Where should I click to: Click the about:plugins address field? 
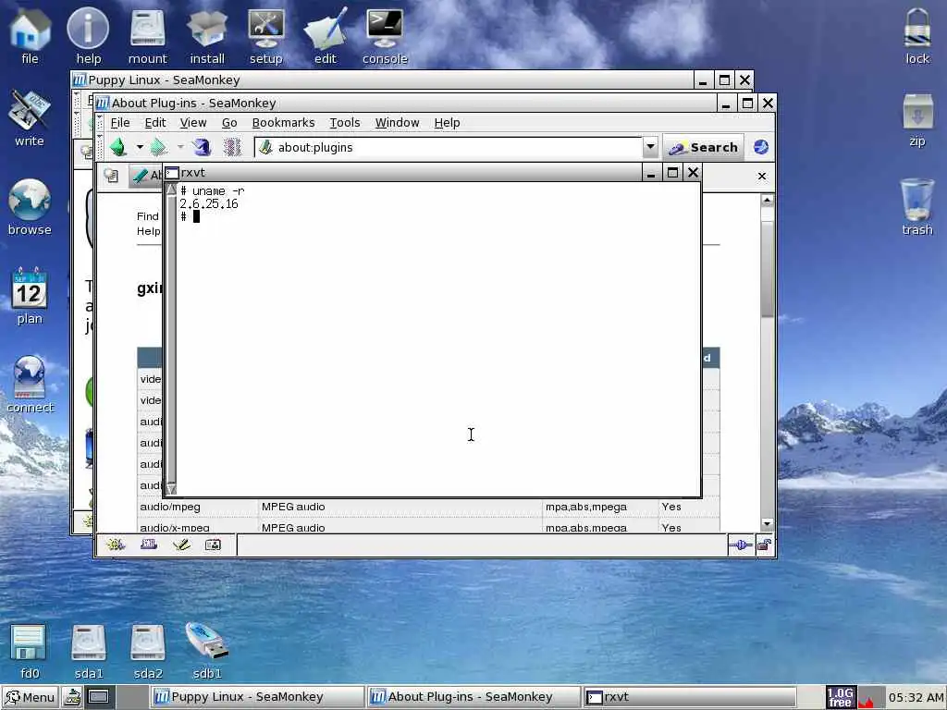pyautogui.click(x=449, y=147)
